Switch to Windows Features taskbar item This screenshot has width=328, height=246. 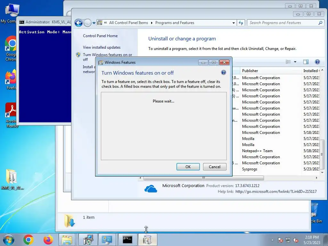[147, 240]
